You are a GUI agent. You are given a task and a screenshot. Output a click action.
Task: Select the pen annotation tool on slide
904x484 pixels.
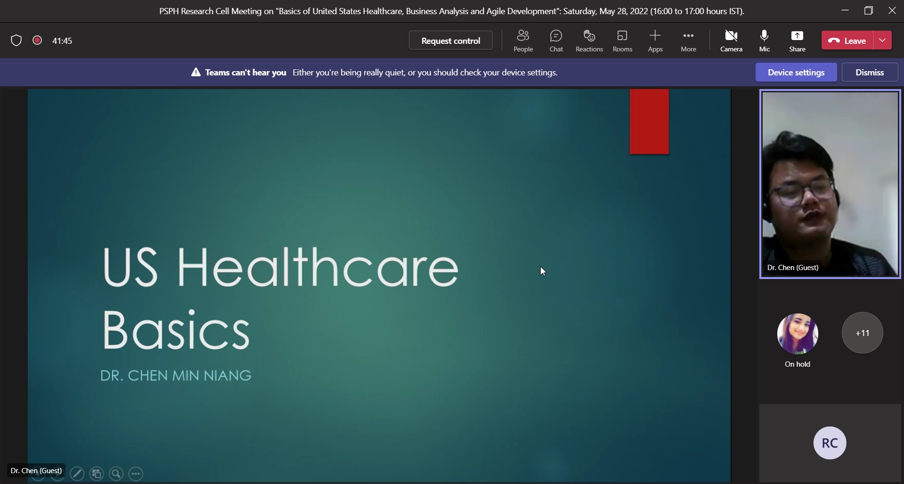point(77,474)
